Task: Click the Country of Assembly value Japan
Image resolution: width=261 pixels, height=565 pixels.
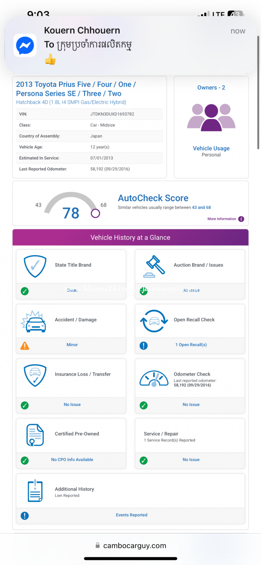Action: point(96,136)
